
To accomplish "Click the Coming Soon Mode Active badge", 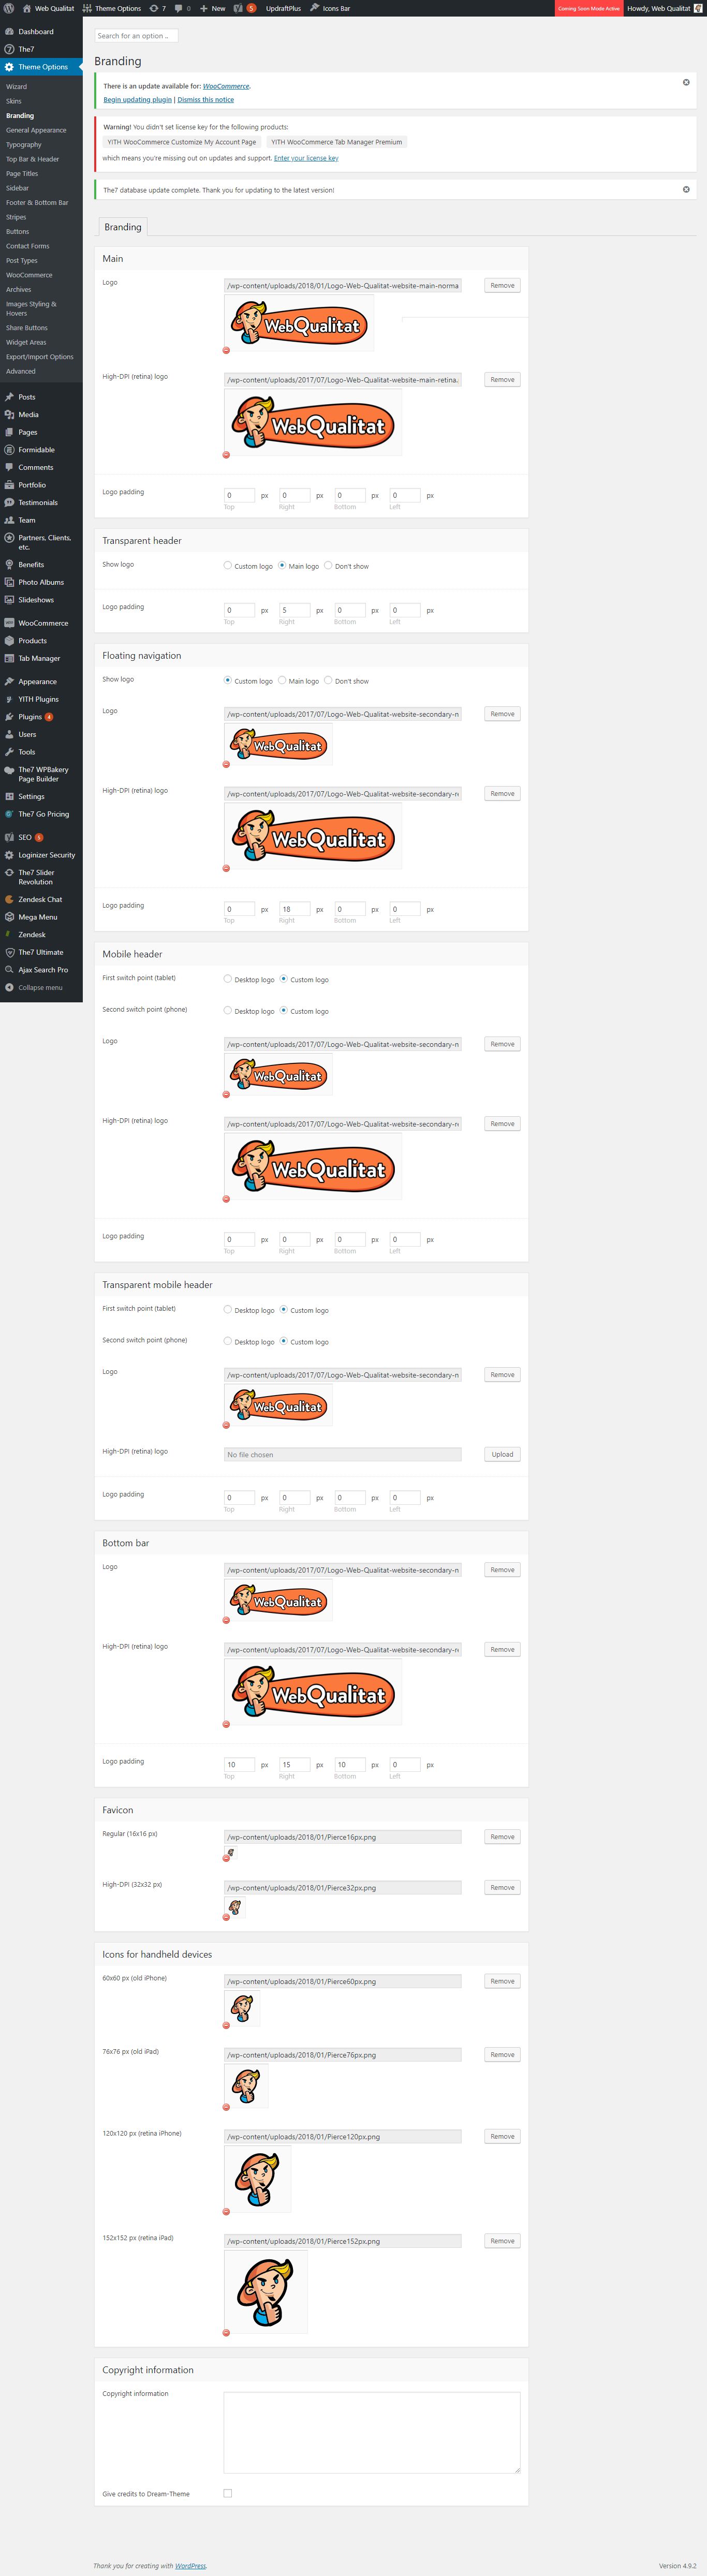I will click(588, 8).
